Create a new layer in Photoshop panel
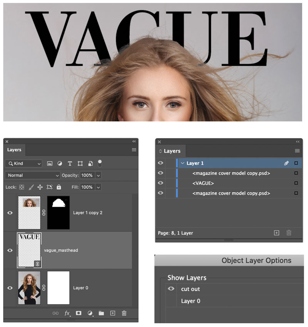This screenshot has width=308, height=327. (113, 313)
